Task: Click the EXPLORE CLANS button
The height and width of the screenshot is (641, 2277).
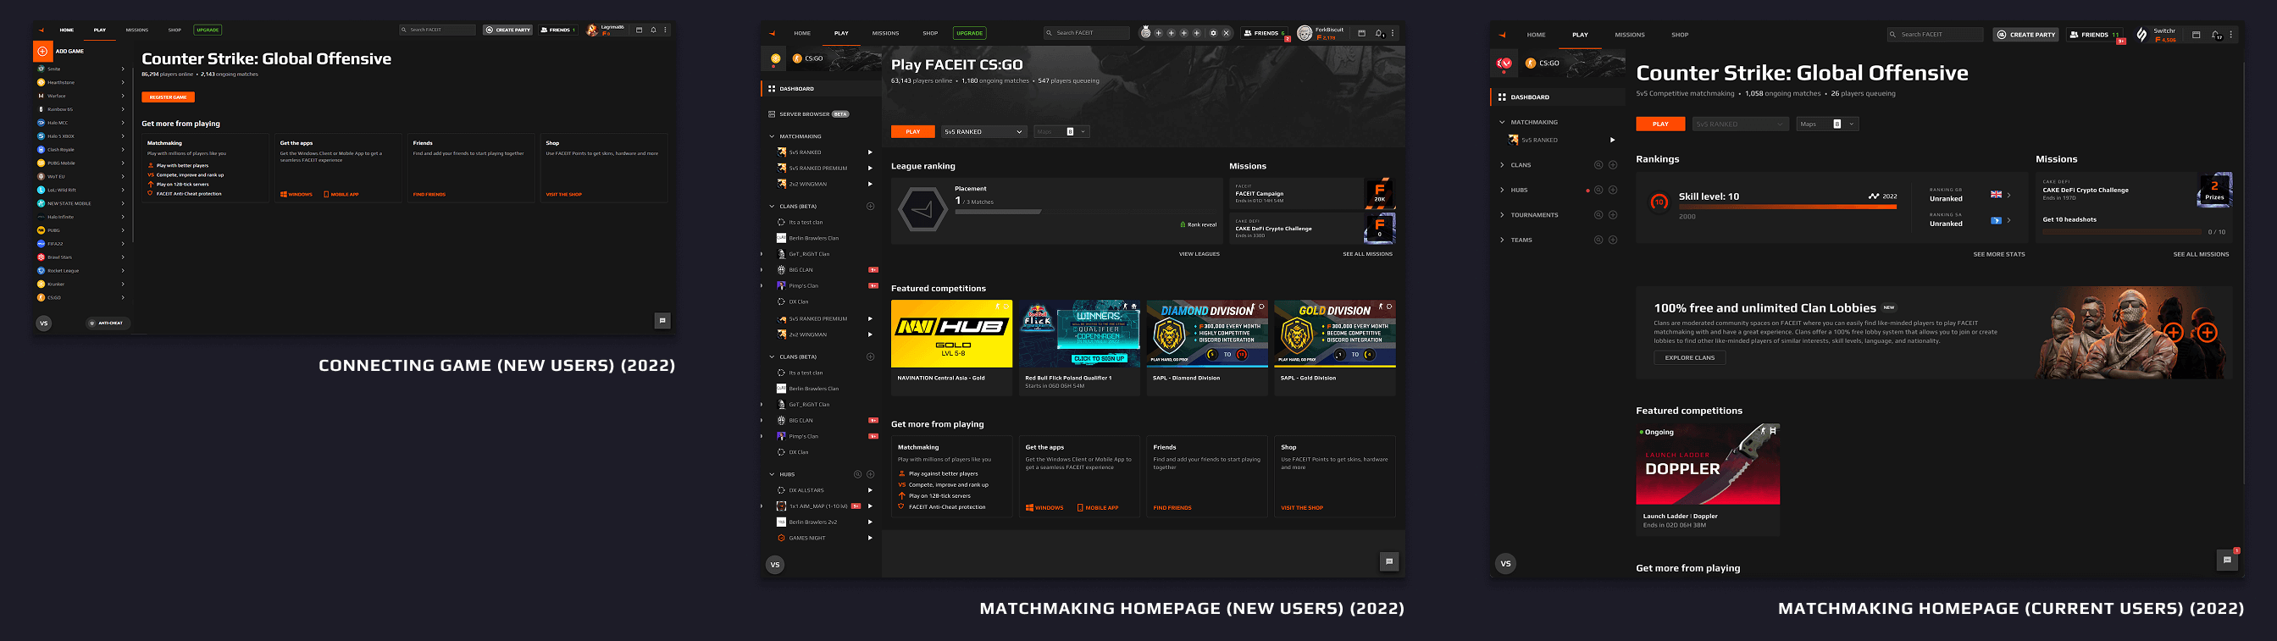Action: 1689,358
